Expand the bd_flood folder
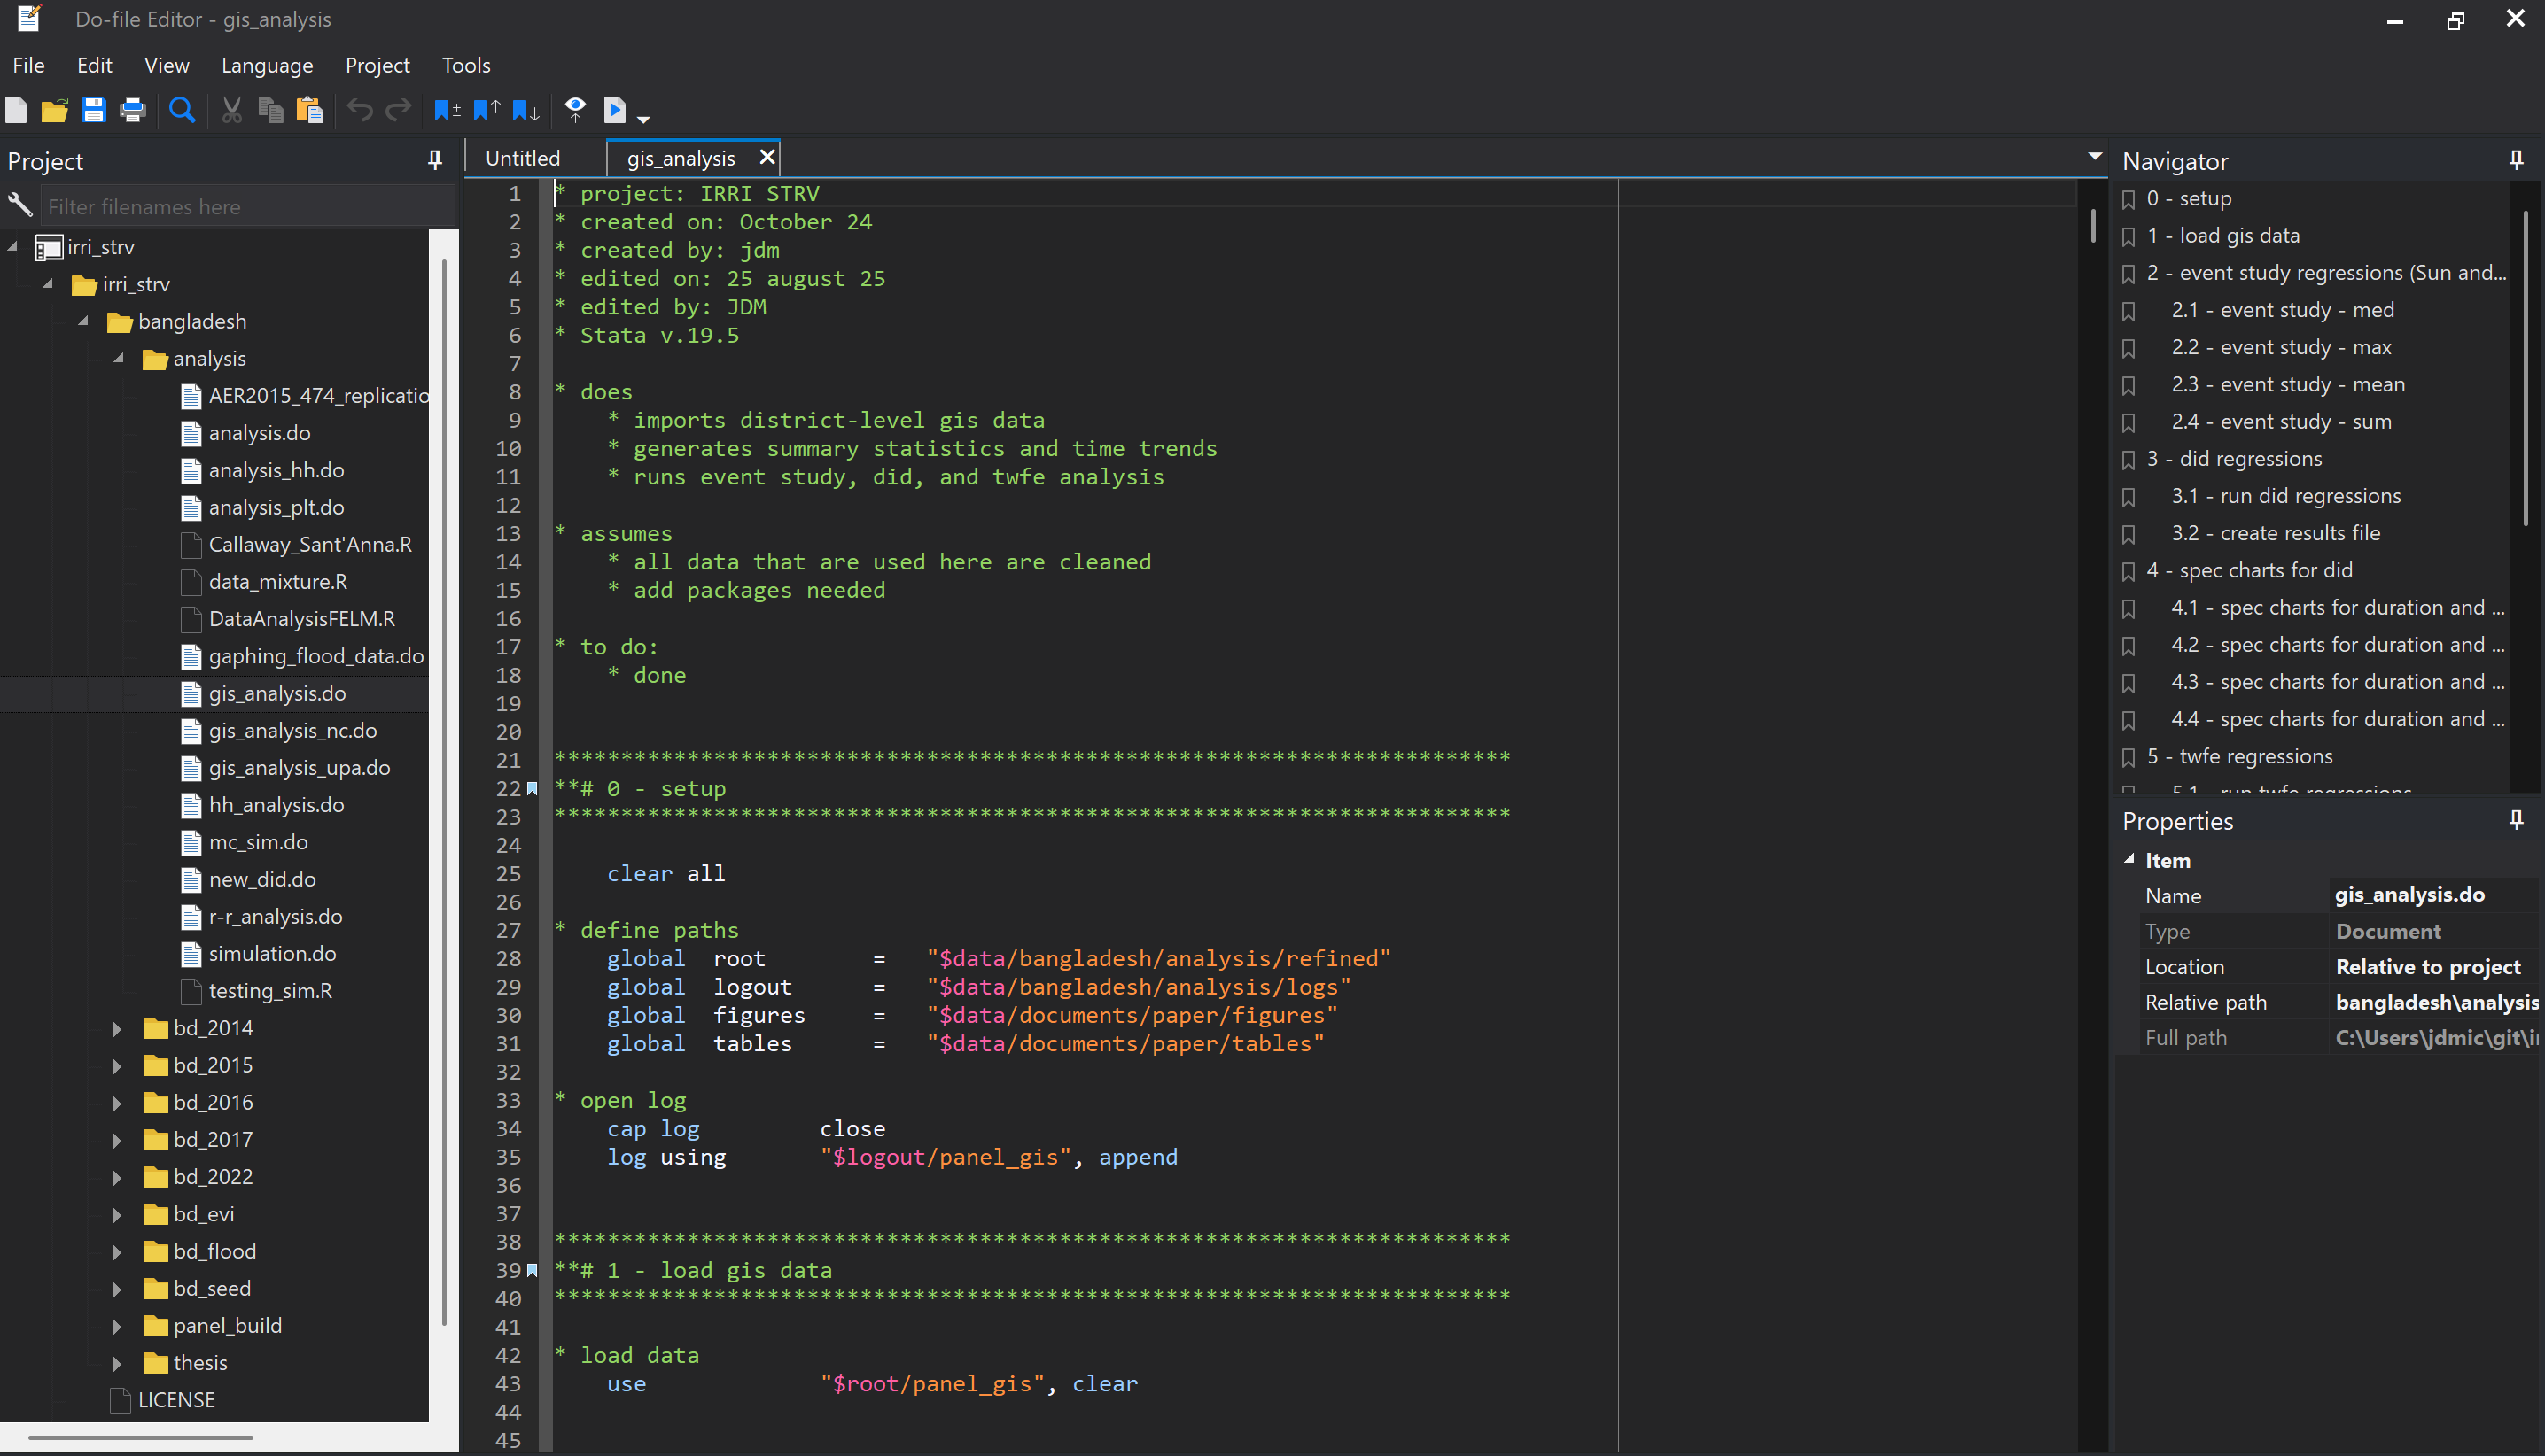 coord(117,1252)
